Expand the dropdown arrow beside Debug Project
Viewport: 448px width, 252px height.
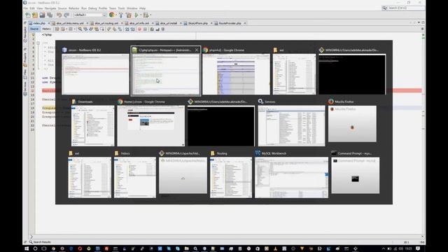pyautogui.click(x=150, y=15)
